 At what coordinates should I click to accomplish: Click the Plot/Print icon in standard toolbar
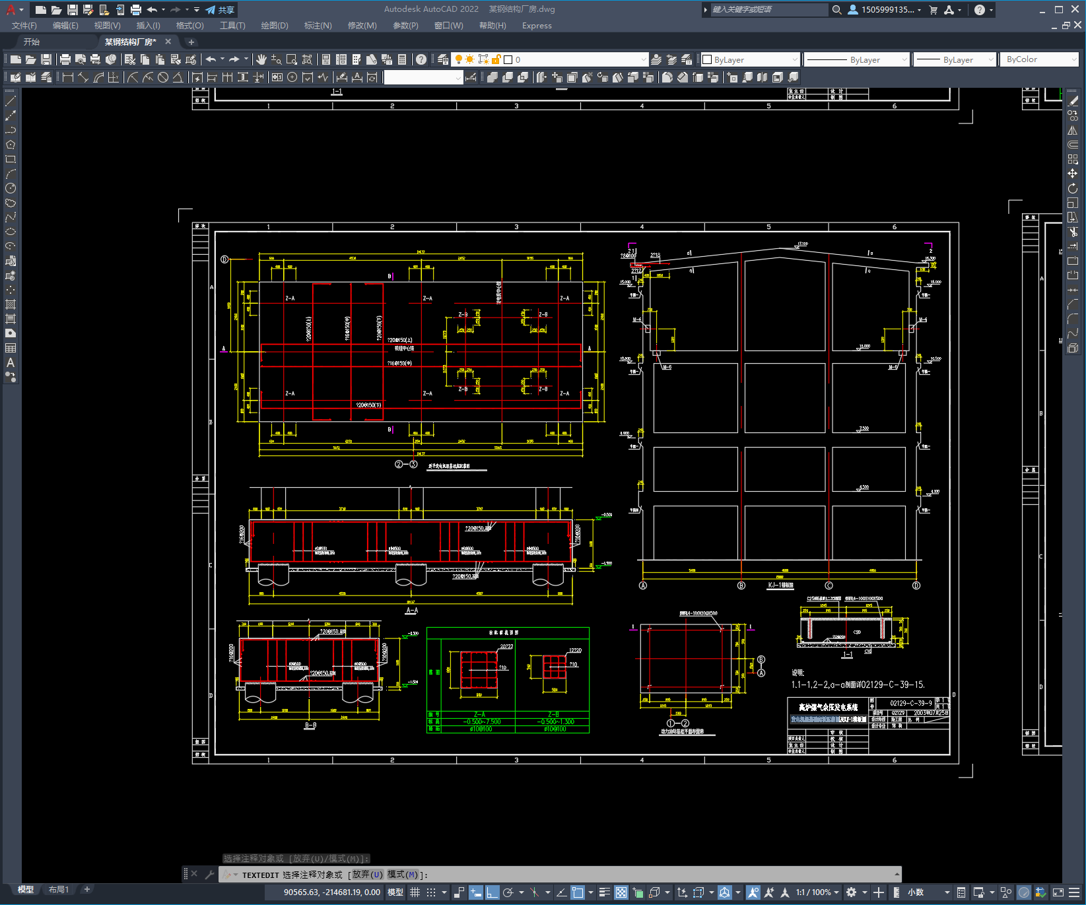click(65, 59)
